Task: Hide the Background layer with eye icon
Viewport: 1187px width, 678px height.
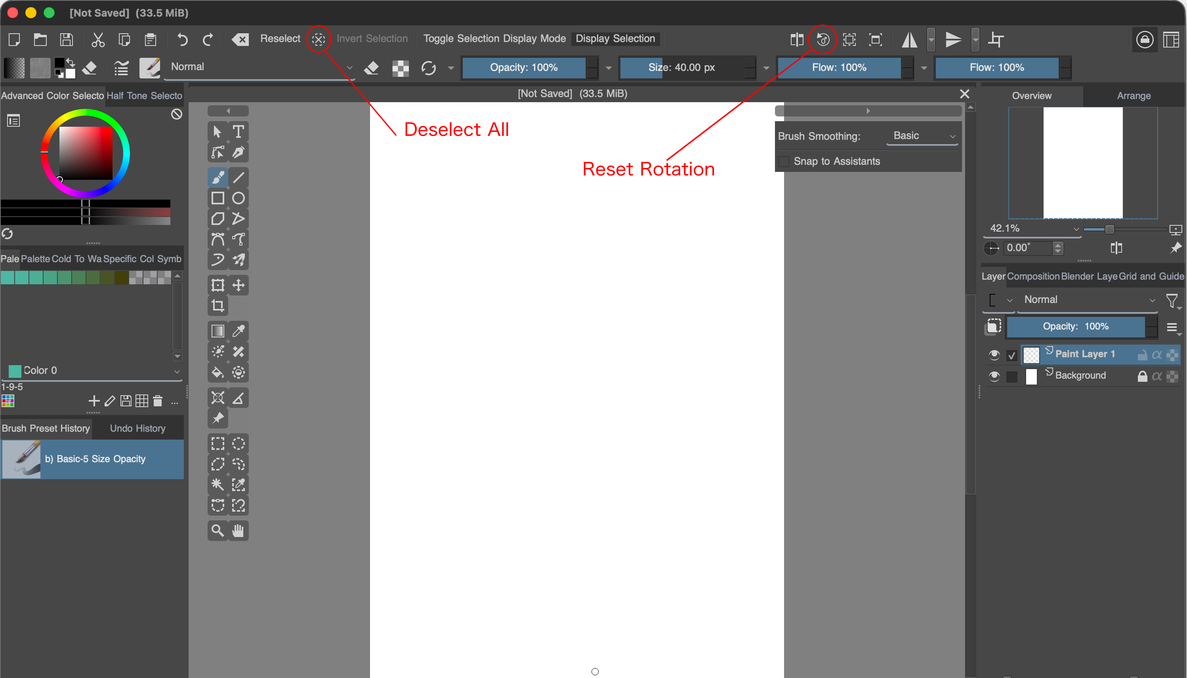Action: [x=994, y=376]
